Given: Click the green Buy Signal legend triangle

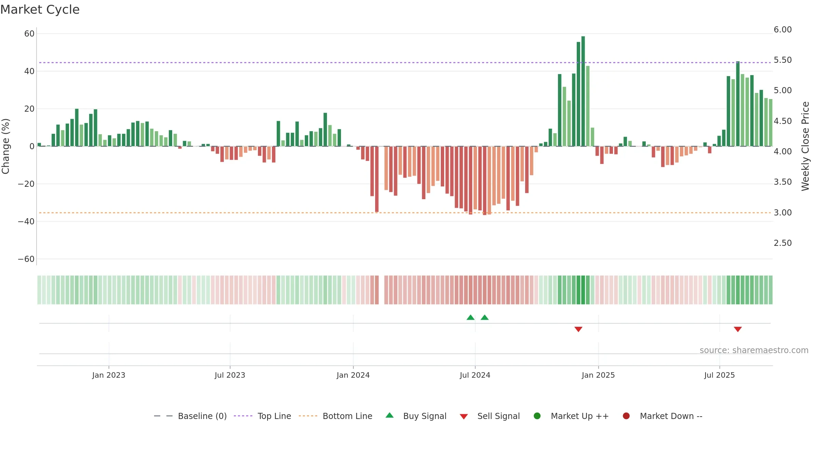Looking at the screenshot, I should 389,415.
